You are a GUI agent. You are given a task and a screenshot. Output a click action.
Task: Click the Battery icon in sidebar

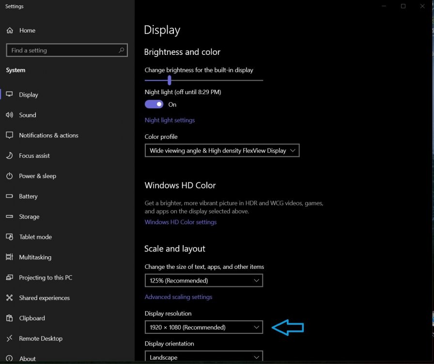pyautogui.click(x=9, y=196)
